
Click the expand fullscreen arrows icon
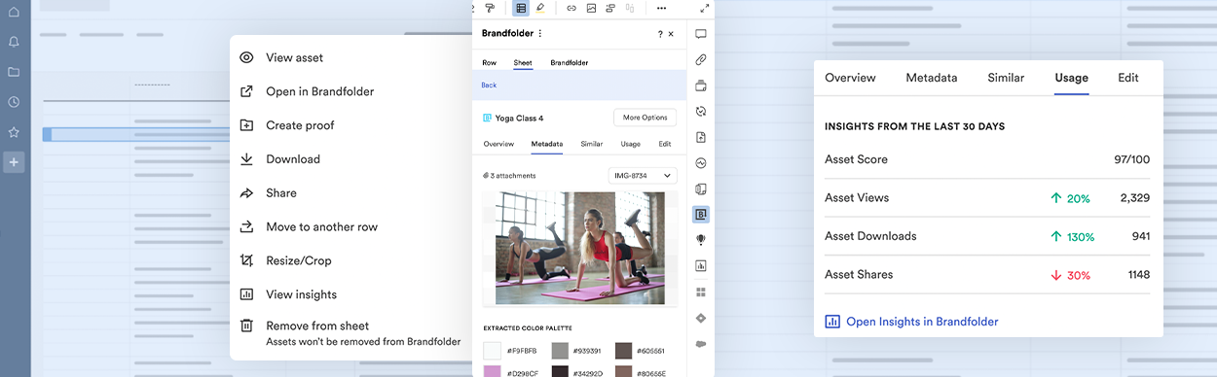click(x=705, y=8)
